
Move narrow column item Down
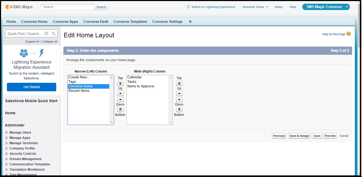coord(120,99)
